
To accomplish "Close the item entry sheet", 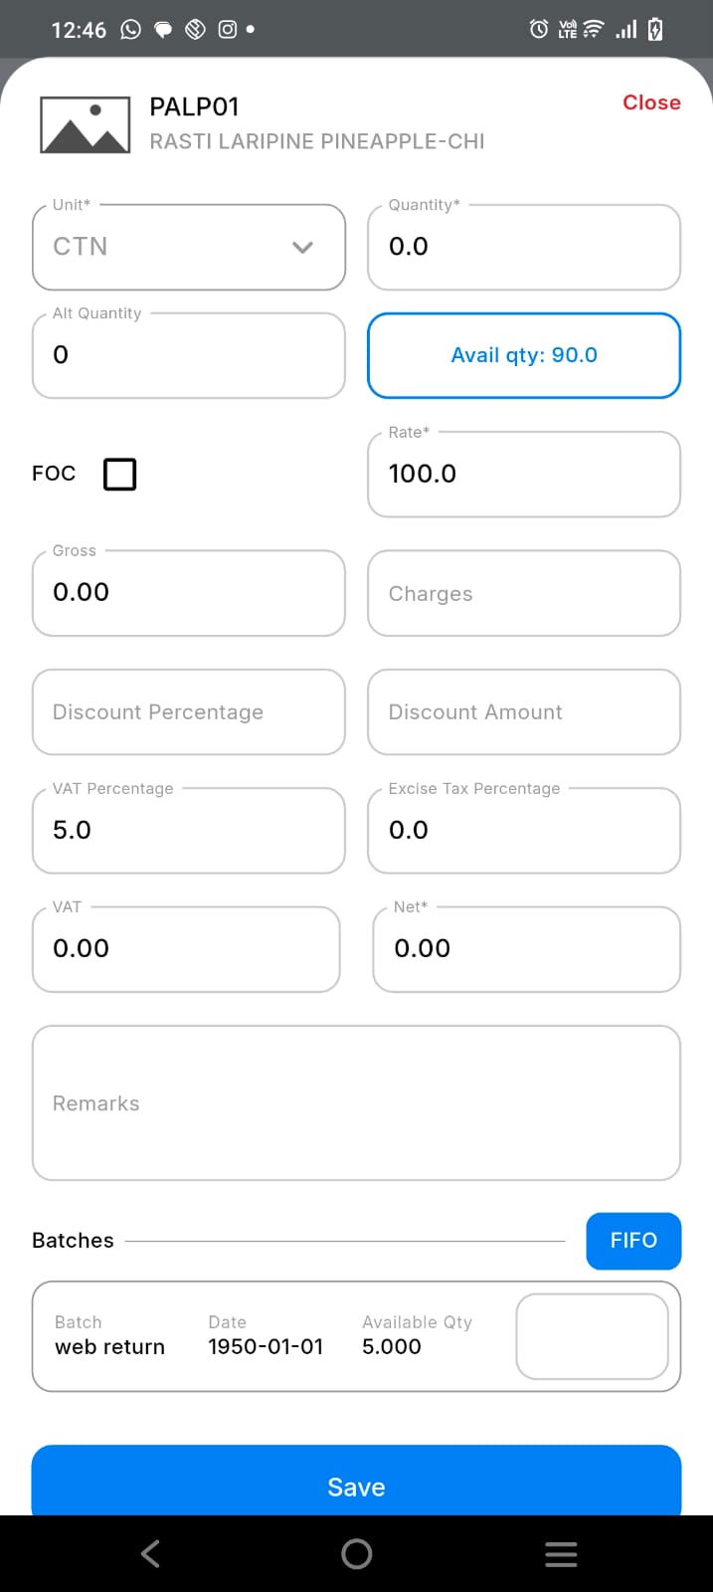I will (x=651, y=102).
